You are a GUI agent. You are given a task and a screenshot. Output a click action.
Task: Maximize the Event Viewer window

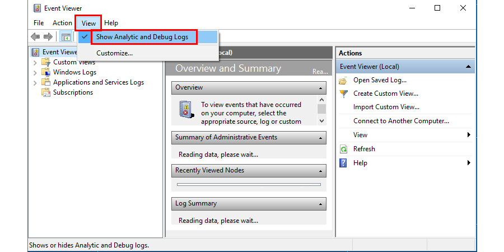coord(437,8)
